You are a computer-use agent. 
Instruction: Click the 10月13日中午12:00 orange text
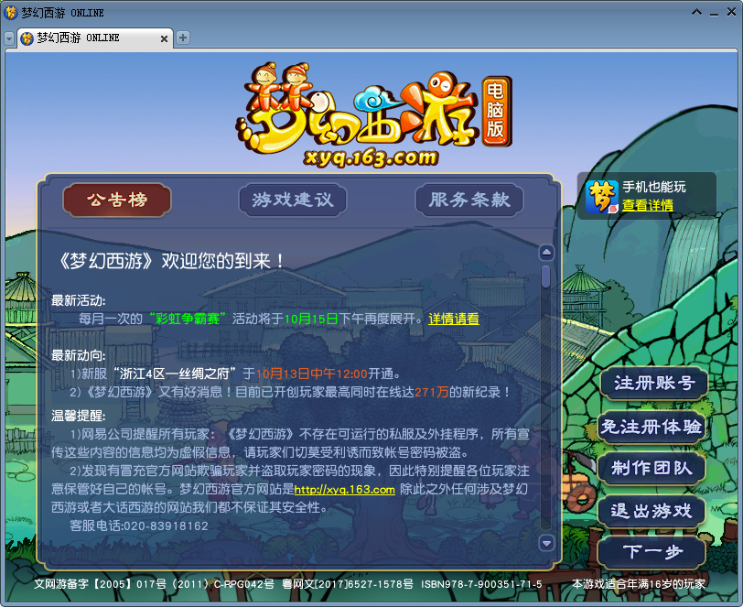pos(312,374)
